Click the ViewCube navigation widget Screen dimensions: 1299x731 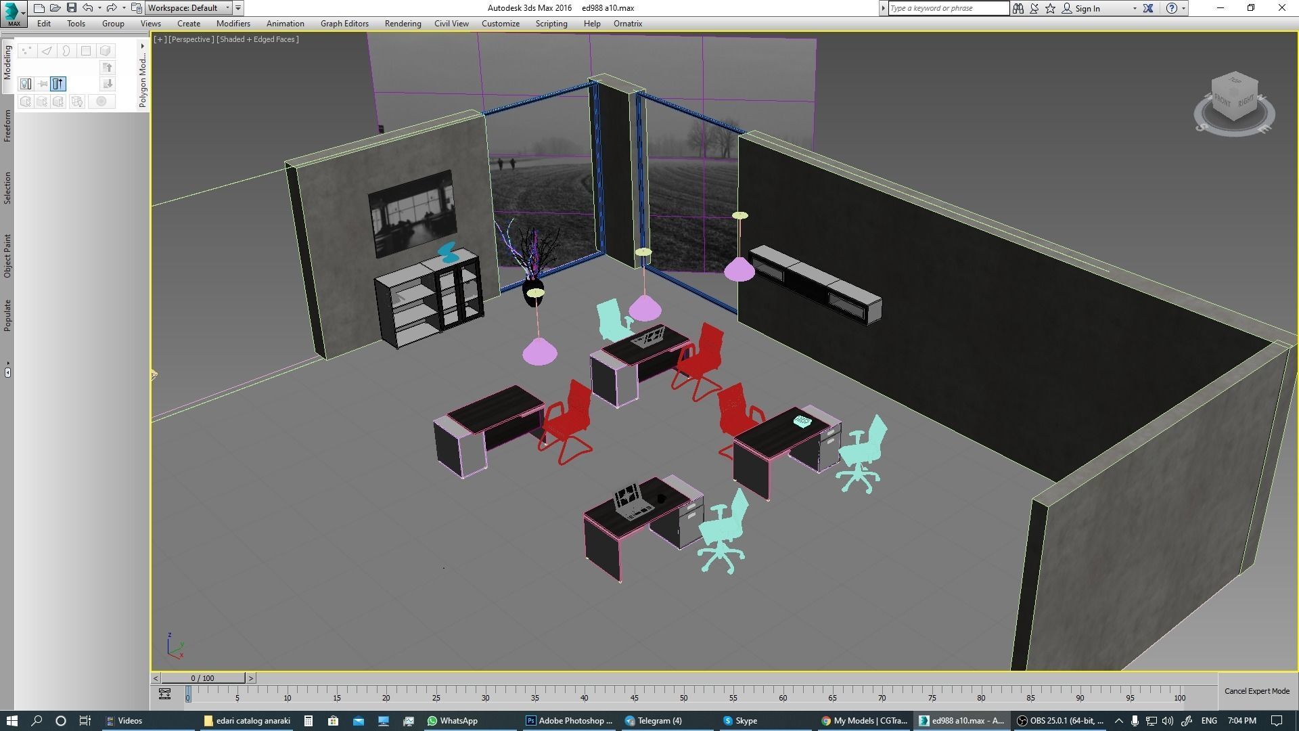coord(1235,104)
